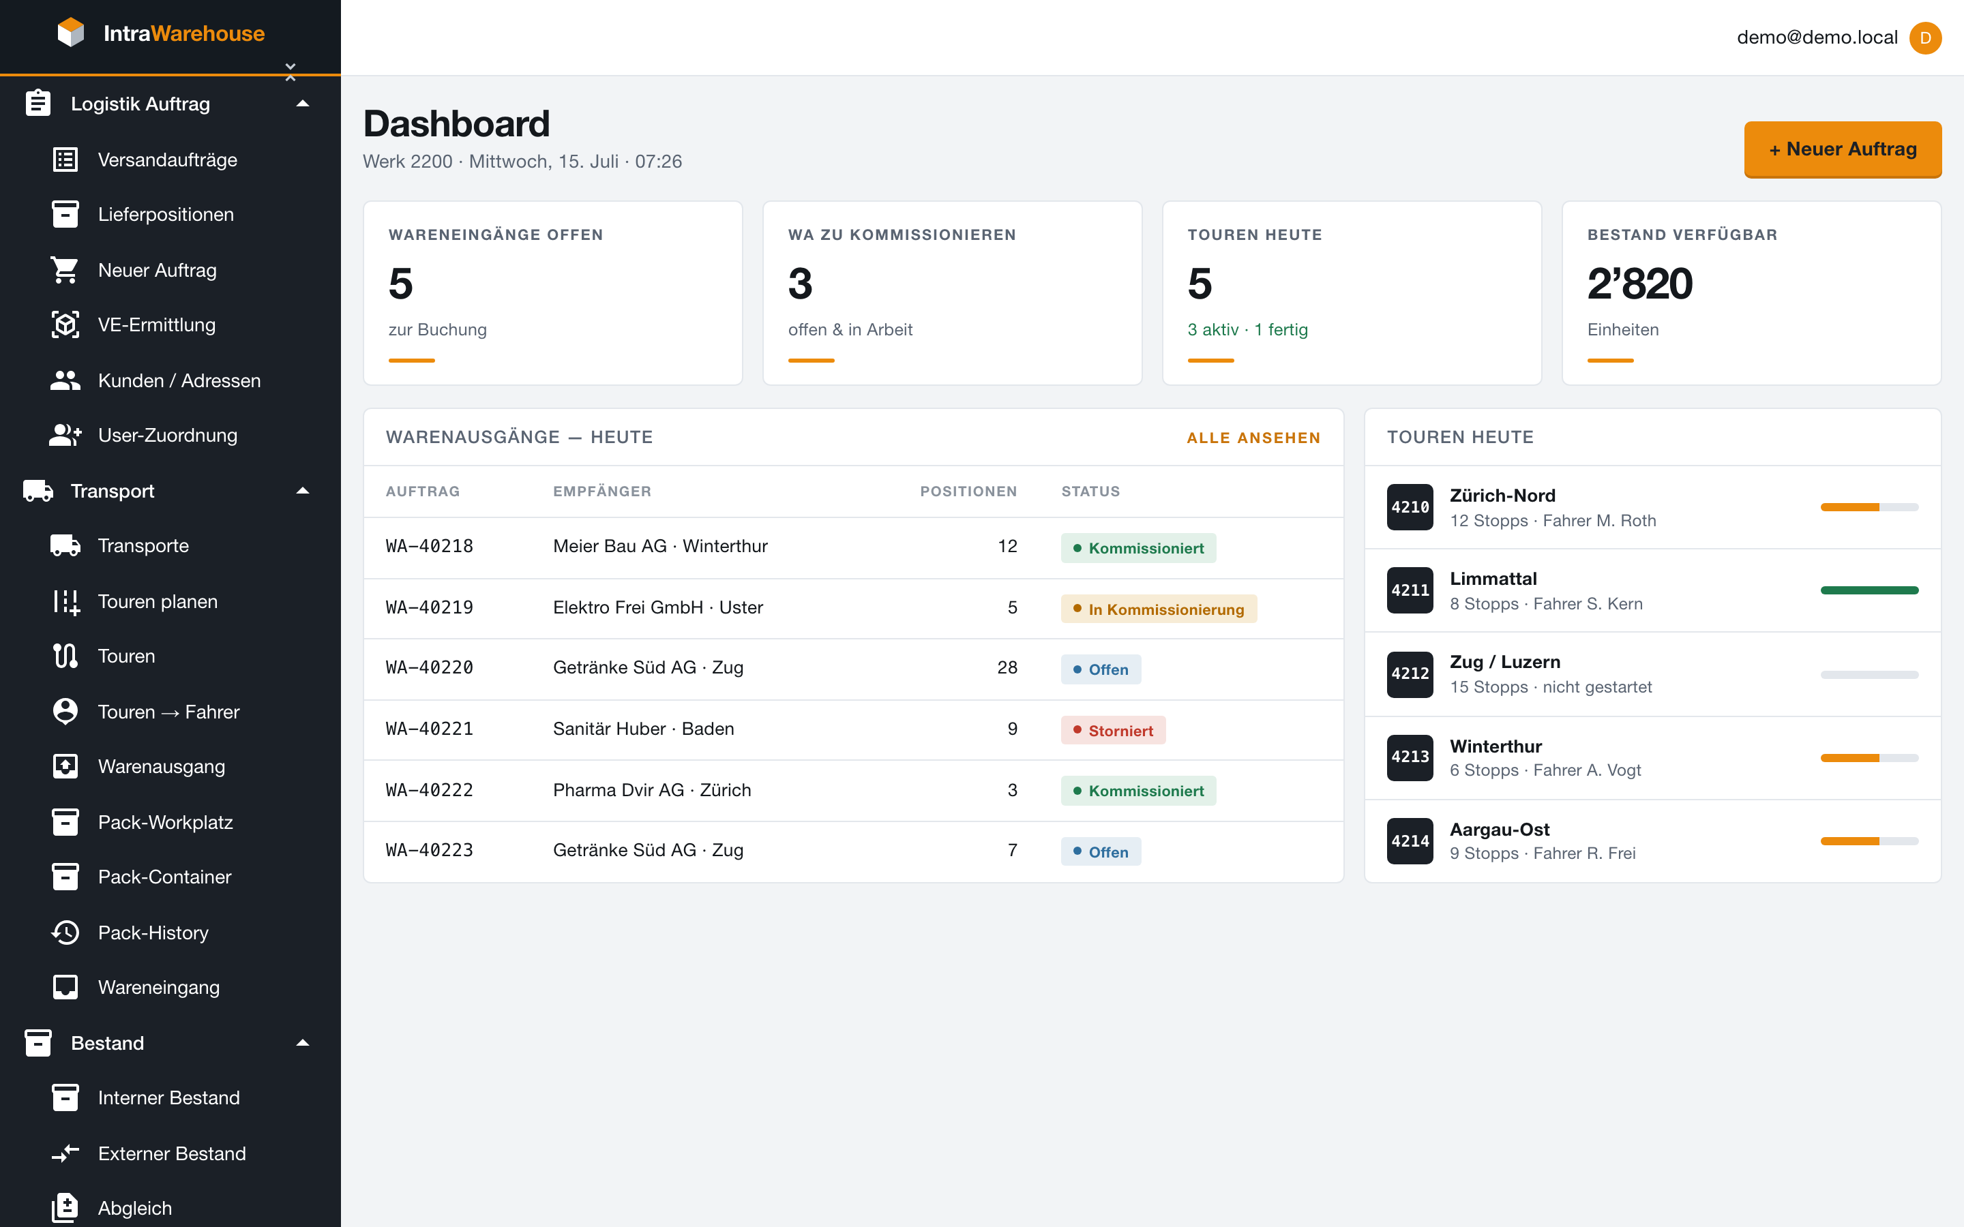Open order WA-40218
Image resolution: width=1964 pixels, height=1227 pixels.
coord(430,546)
